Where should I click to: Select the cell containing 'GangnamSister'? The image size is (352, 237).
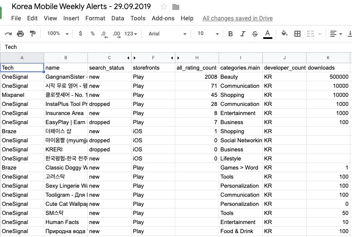(x=66, y=77)
